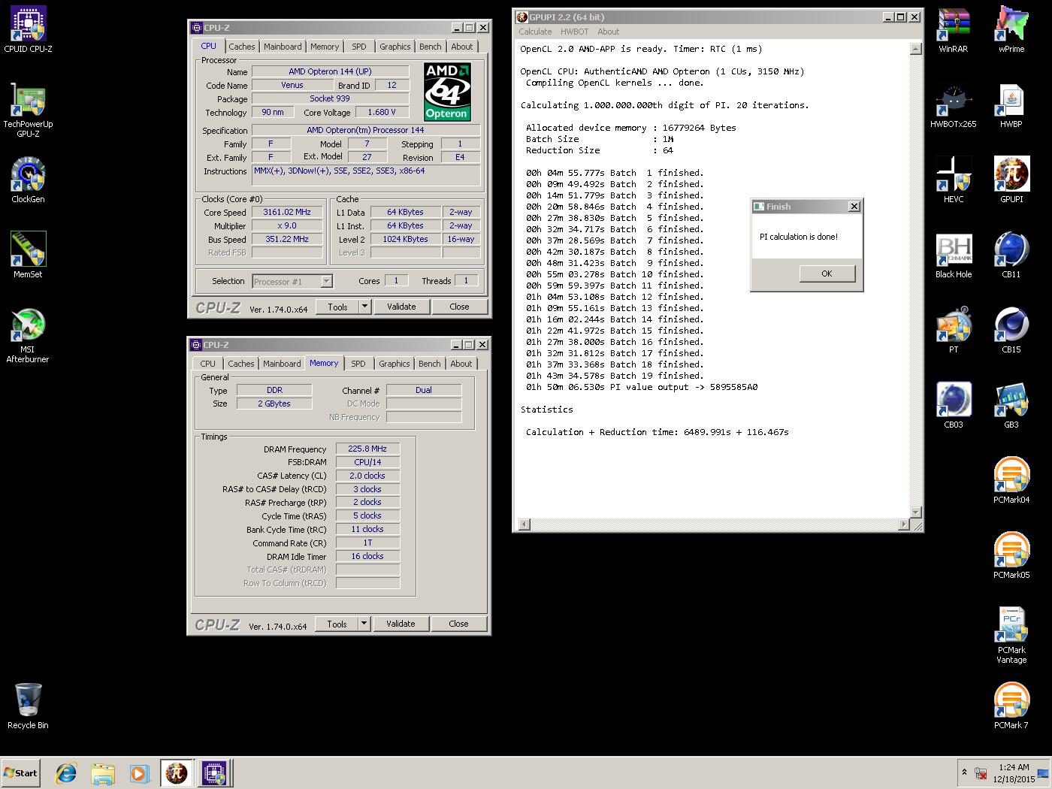Launch MSI Afterburner from desktop

click(x=28, y=335)
